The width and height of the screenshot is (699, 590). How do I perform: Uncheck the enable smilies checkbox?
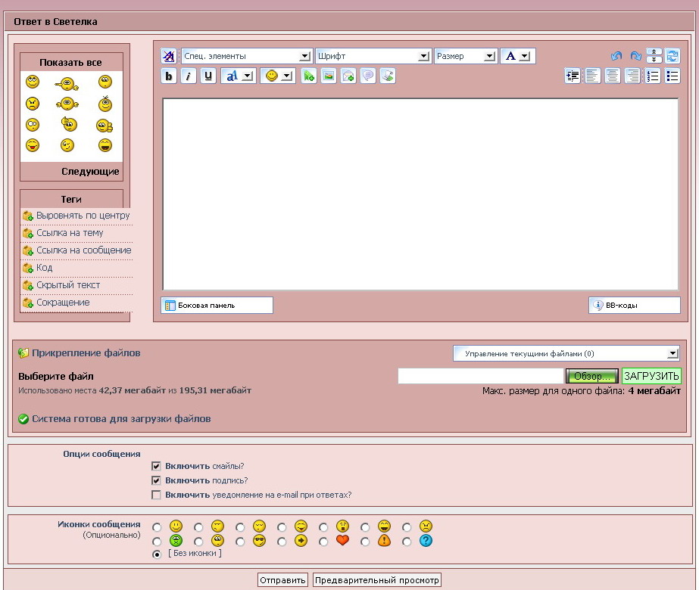coord(157,466)
